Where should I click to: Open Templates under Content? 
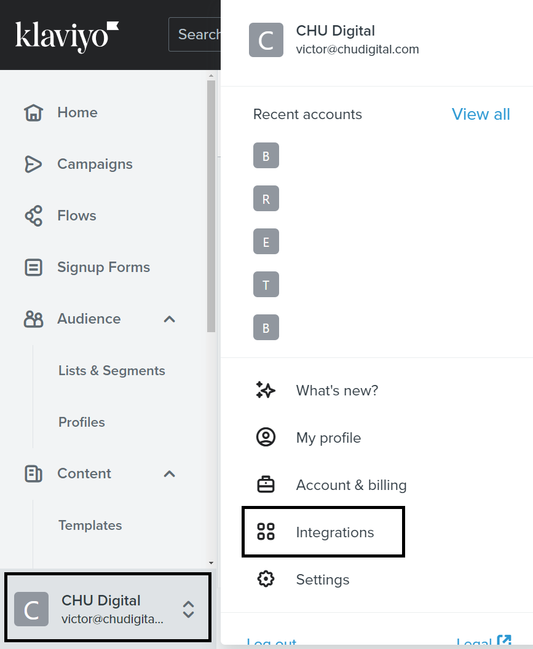(x=90, y=525)
